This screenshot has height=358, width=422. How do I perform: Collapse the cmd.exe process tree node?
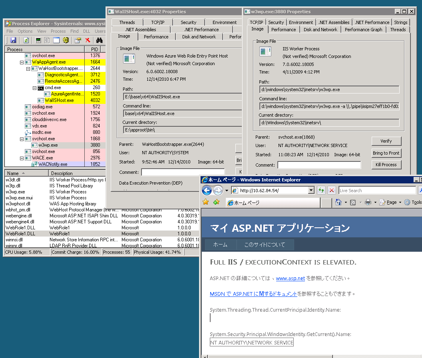tap(35, 88)
